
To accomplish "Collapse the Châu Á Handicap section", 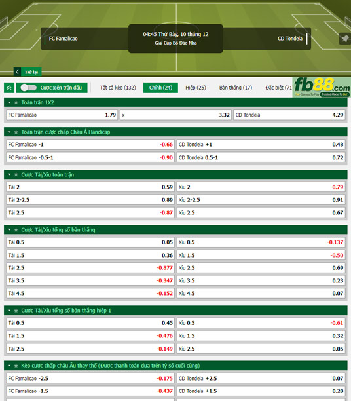I will tap(9, 132).
